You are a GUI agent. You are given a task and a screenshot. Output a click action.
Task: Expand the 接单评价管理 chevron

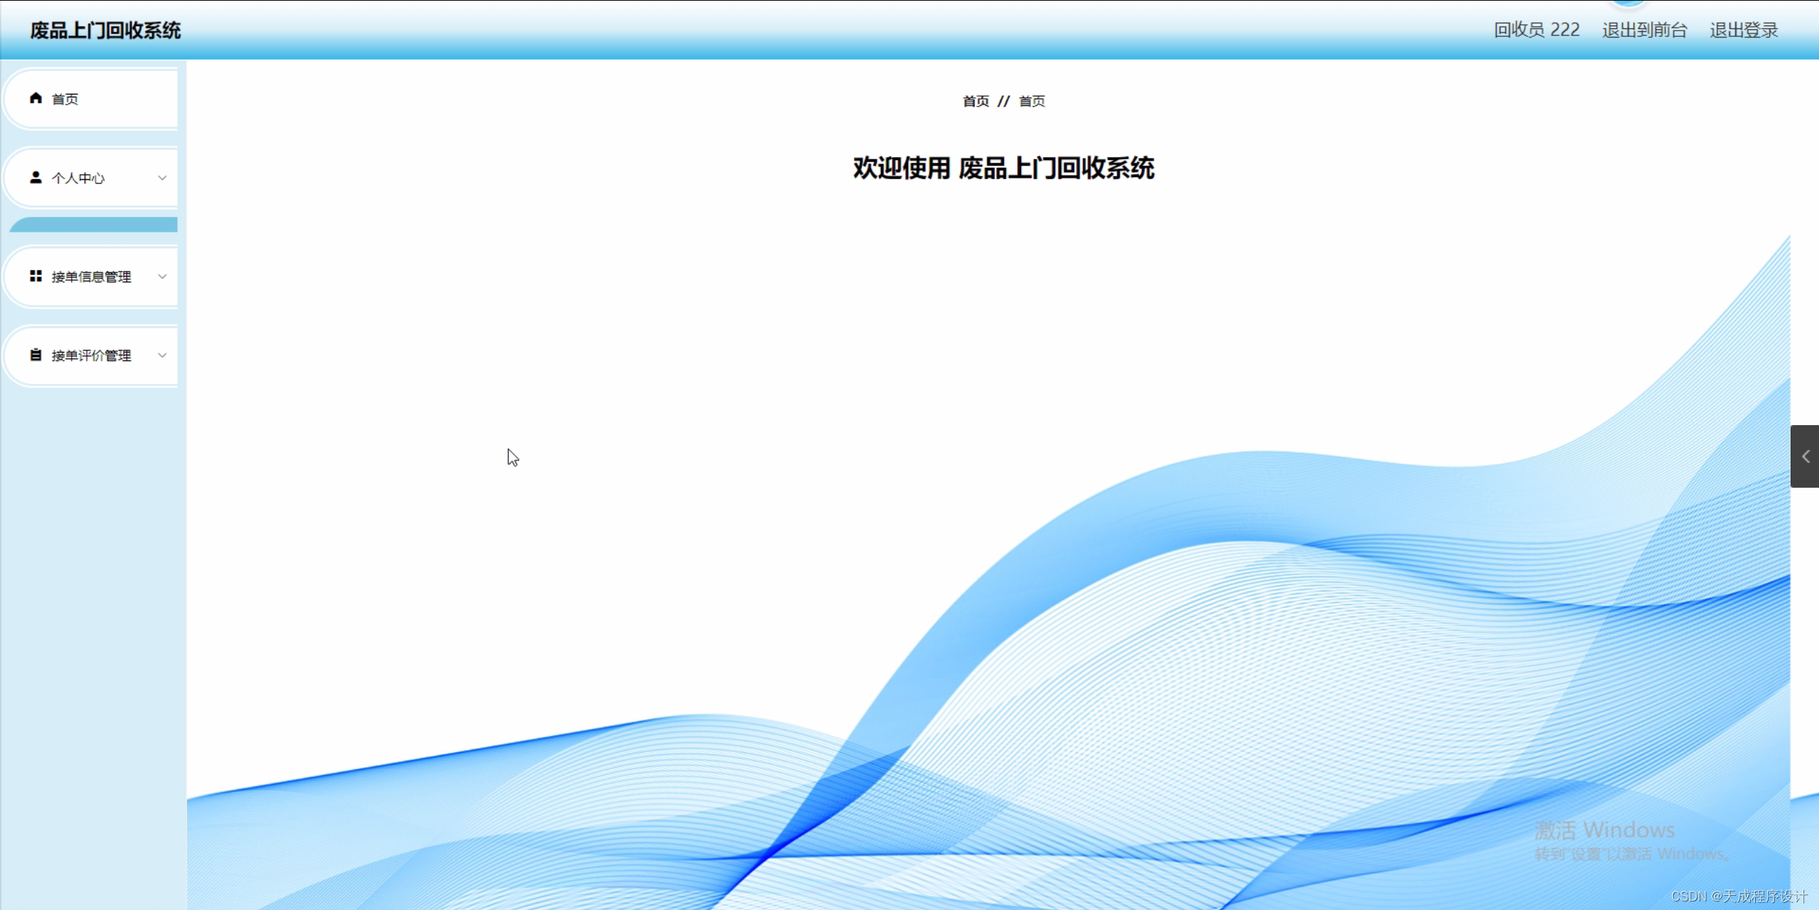[162, 355]
